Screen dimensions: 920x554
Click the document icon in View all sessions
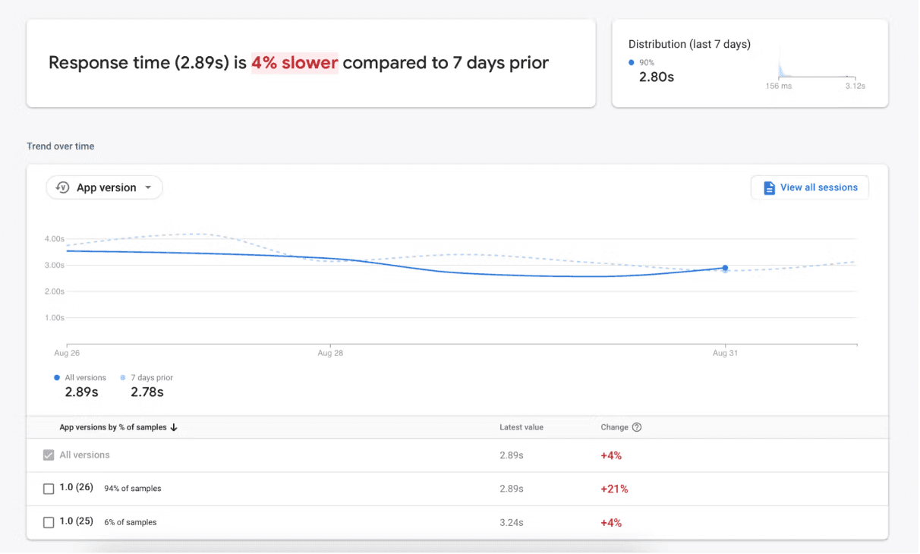click(769, 187)
